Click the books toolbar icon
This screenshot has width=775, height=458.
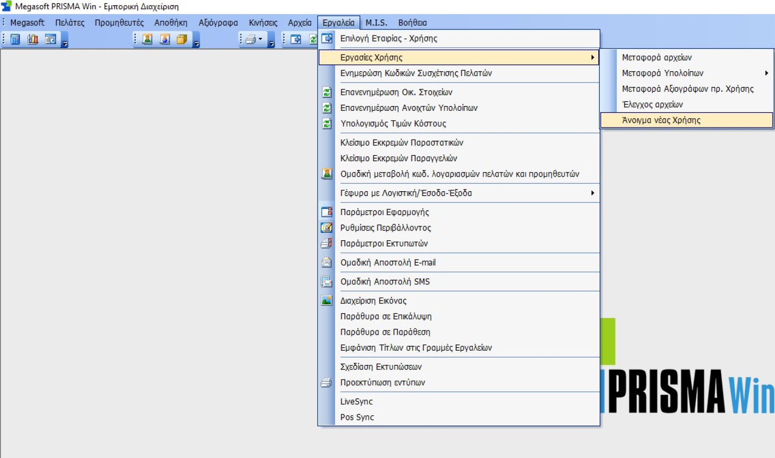[x=33, y=39]
